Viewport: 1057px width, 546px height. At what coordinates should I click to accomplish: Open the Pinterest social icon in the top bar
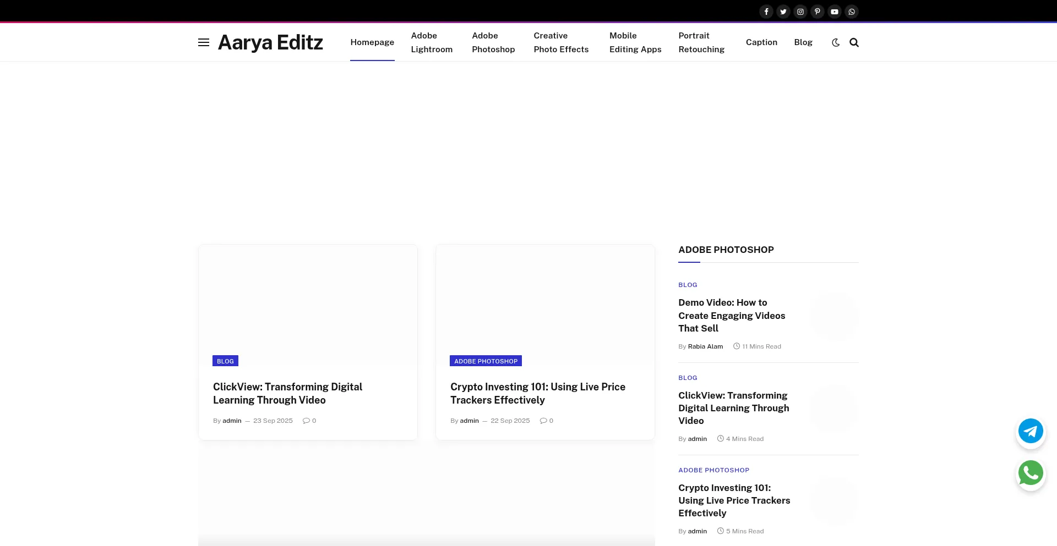click(818, 12)
